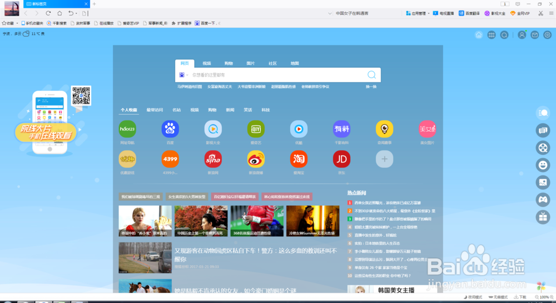Image resolution: width=556 pixels, height=303 pixels.
Task: Expand the search engine selector in search box
Action: click(187, 75)
